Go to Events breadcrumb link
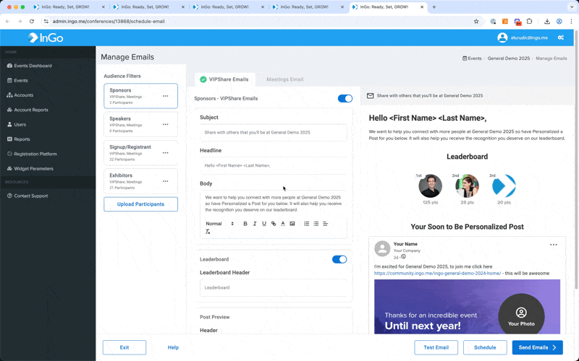The image size is (579, 361). coord(472,58)
